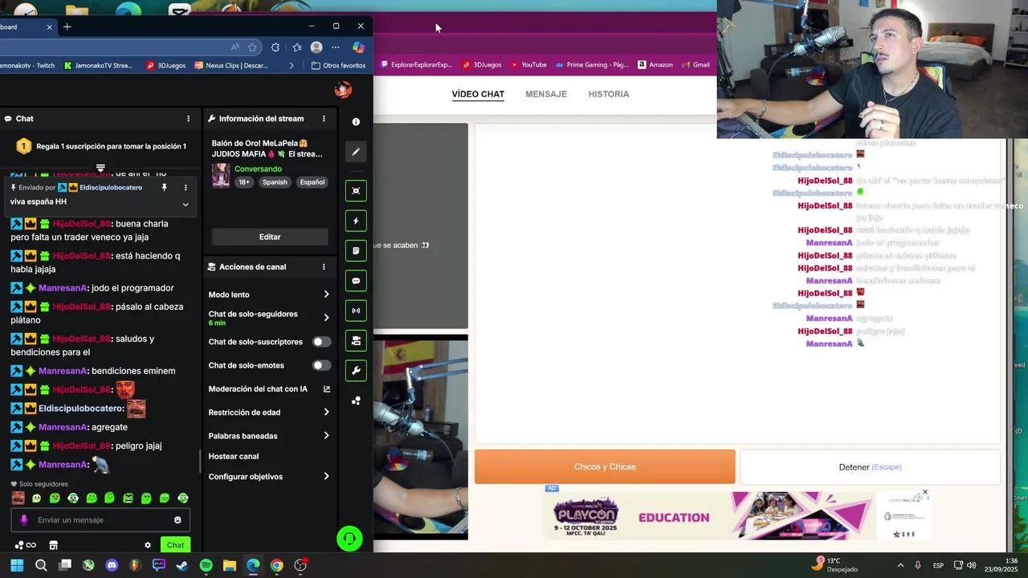The width and height of the screenshot is (1028, 578).
Task: Click the points infinity icon below chat
Action: [26, 545]
